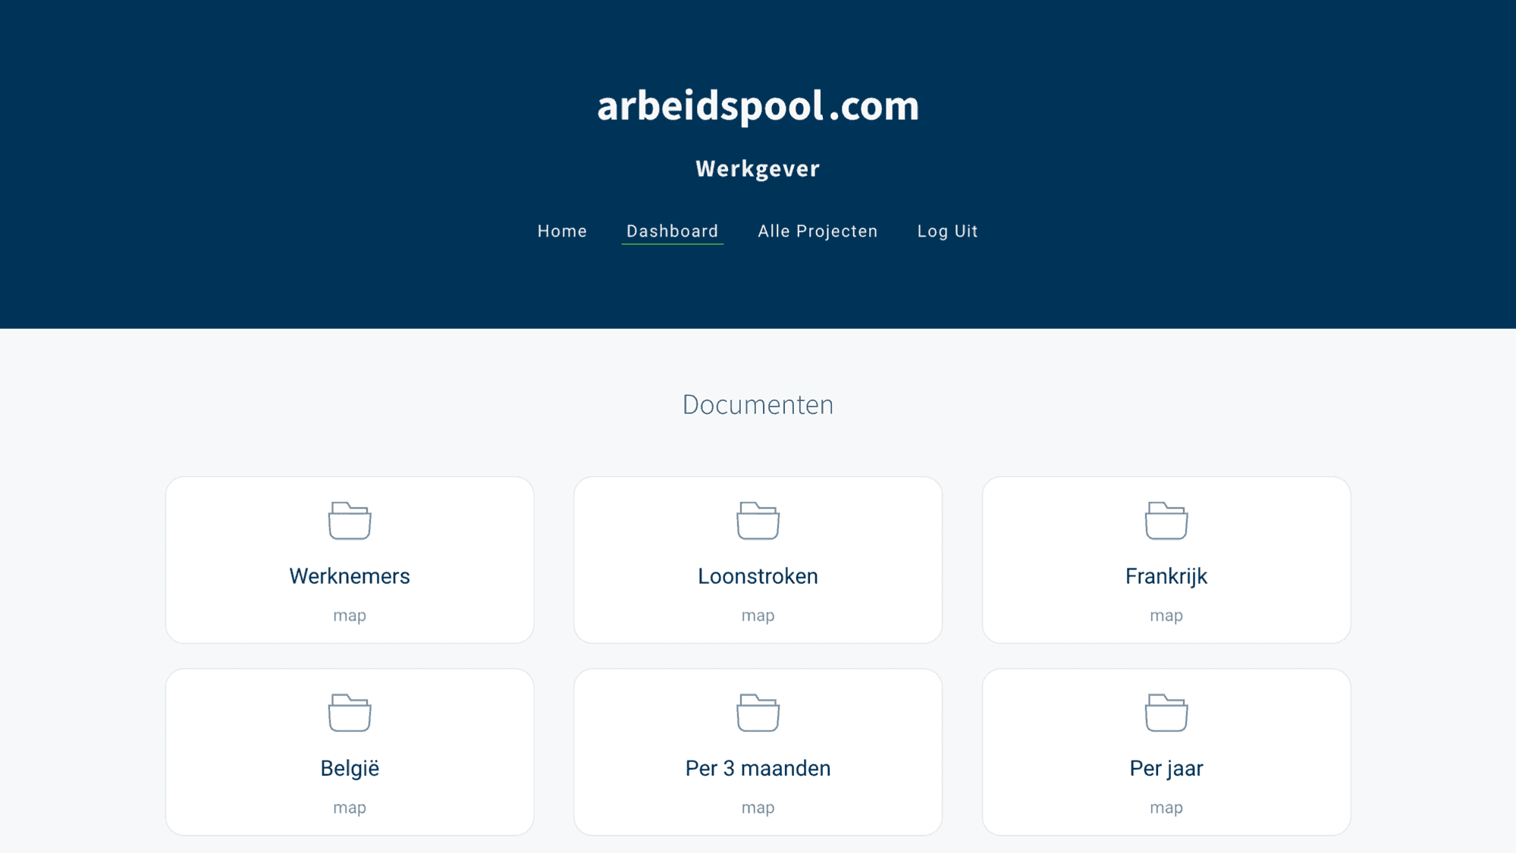This screenshot has width=1516, height=853.
Task: Click 'map' label under Loonstroken
Action: tap(758, 616)
